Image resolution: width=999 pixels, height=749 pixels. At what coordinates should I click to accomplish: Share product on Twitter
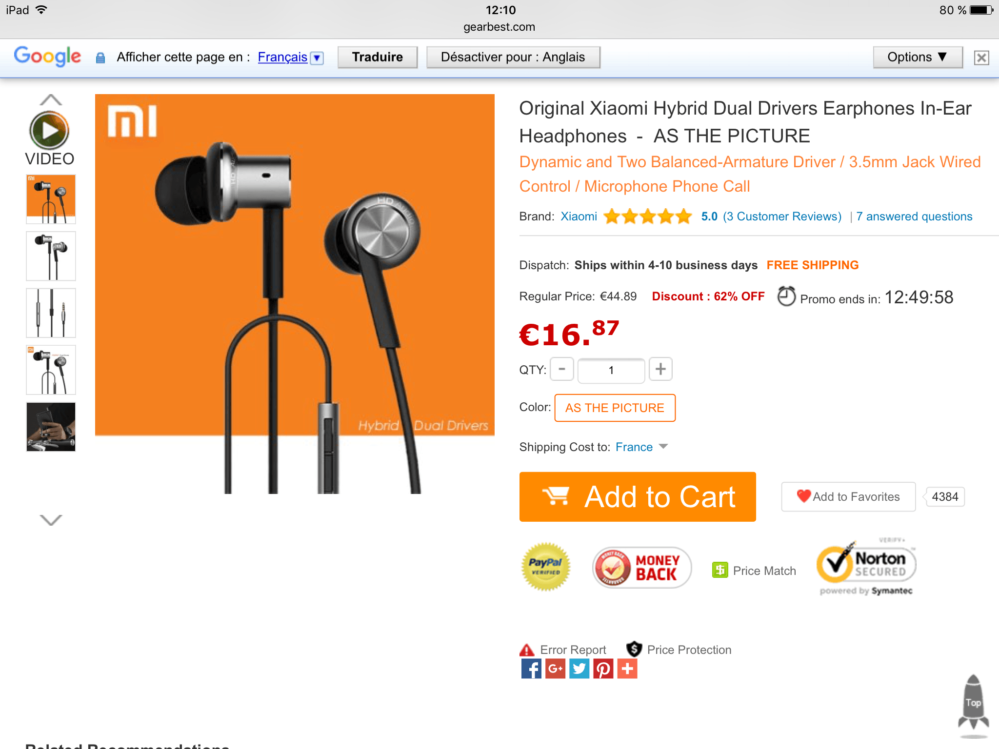point(579,669)
